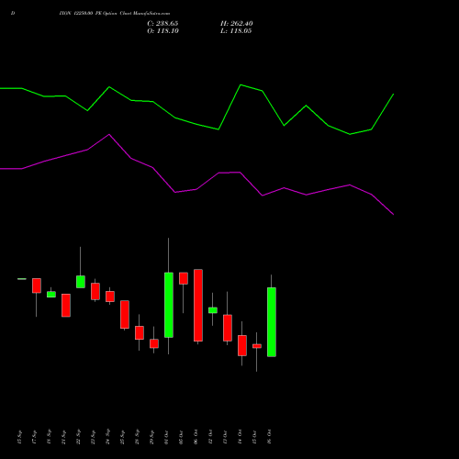Select the 05 Oct date label
Viewport: 459px width, 459px height.
181,437
